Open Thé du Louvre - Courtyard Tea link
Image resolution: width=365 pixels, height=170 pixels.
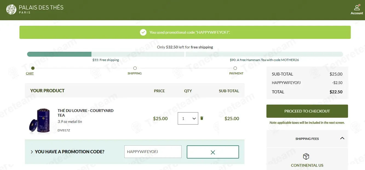[85, 113]
